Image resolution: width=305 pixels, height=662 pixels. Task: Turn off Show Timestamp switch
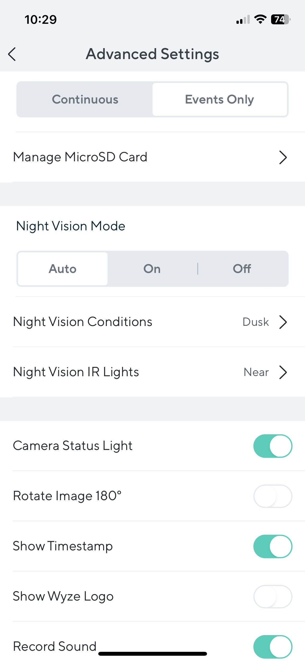(x=273, y=546)
